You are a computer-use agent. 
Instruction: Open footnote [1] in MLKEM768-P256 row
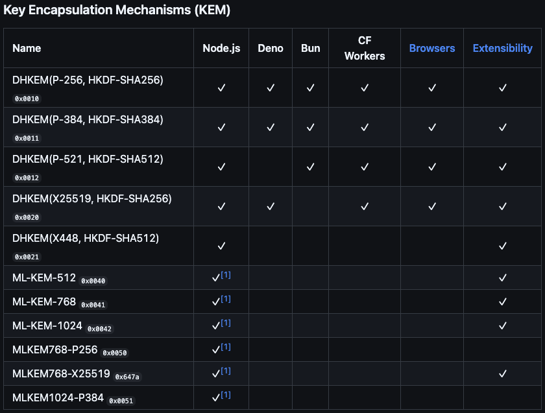tap(226, 347)
